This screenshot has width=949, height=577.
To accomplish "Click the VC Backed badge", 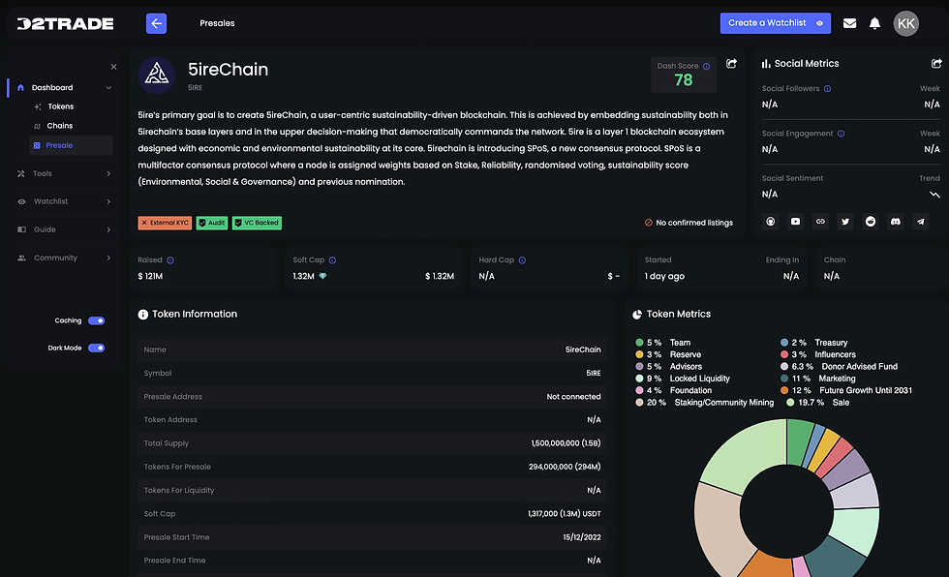I will pos(257,223).
